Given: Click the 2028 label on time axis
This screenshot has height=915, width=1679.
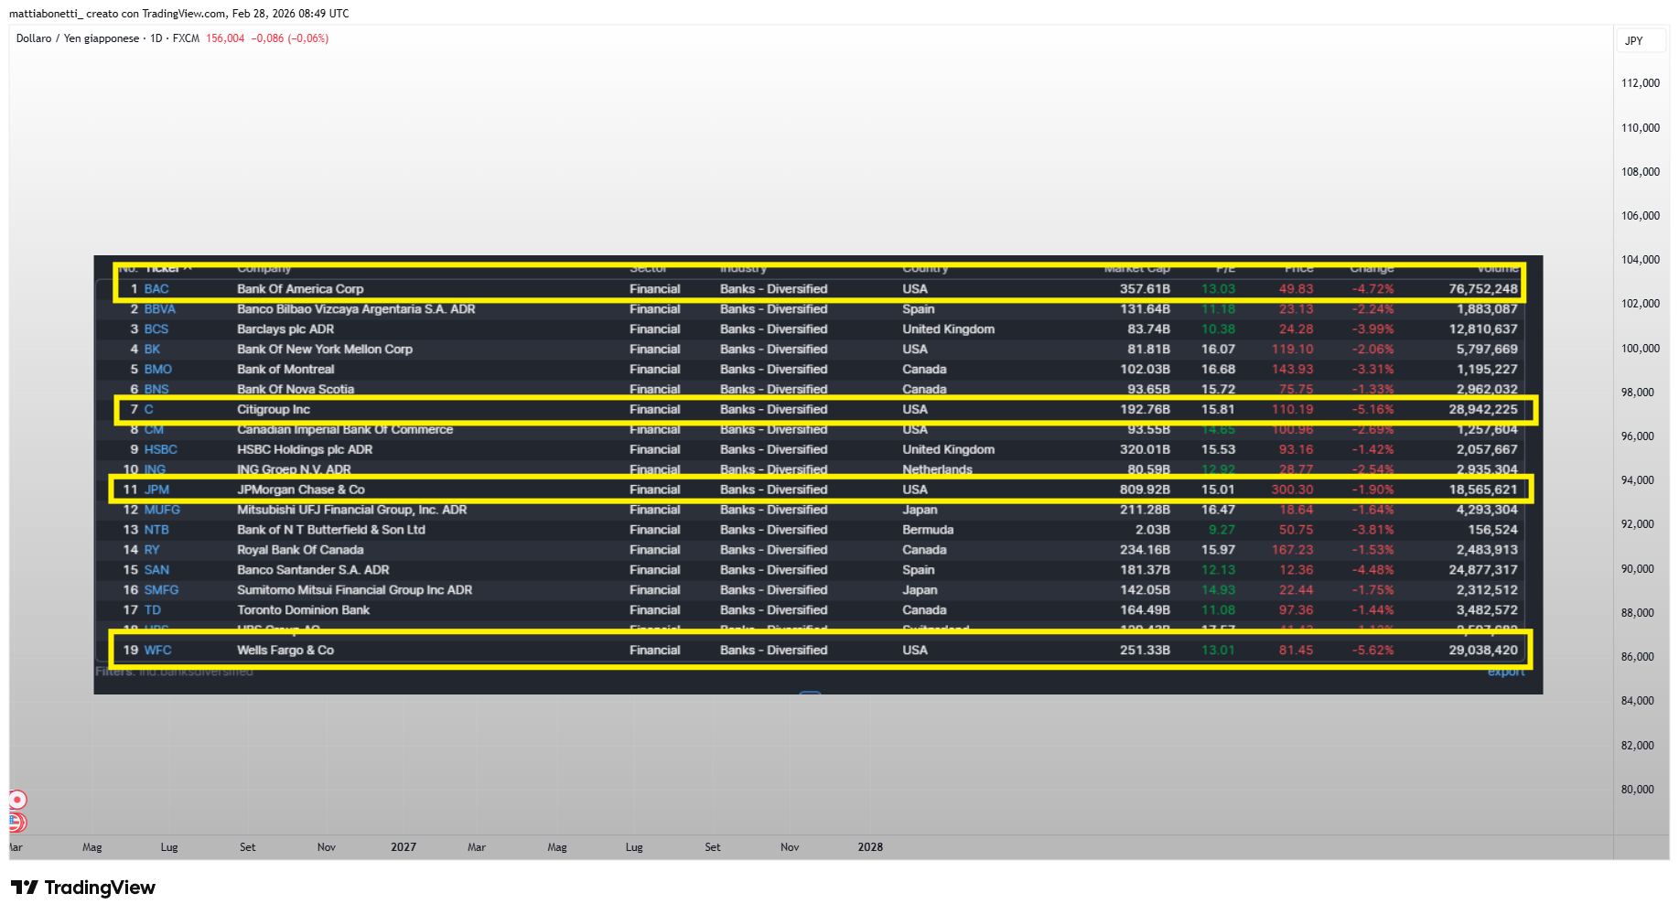Looking at the screenshot, I should coord(870,847).
